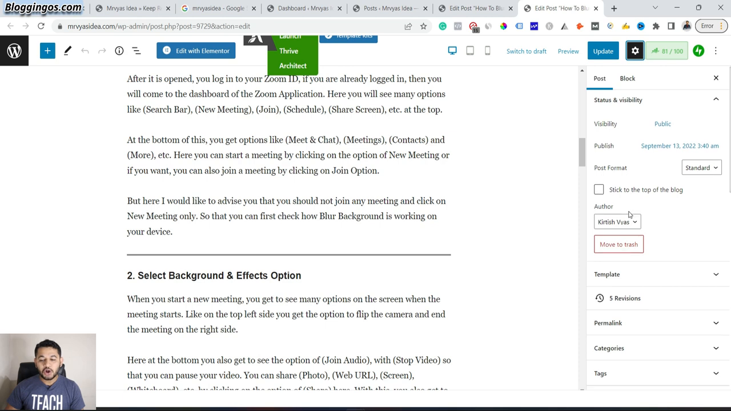Open the Grammarly extension icon

(x=443, y=26)
